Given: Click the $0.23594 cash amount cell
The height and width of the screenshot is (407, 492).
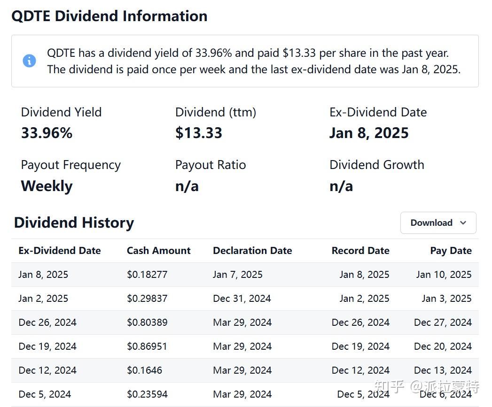Looking at the screenshot, I should 147,394.
